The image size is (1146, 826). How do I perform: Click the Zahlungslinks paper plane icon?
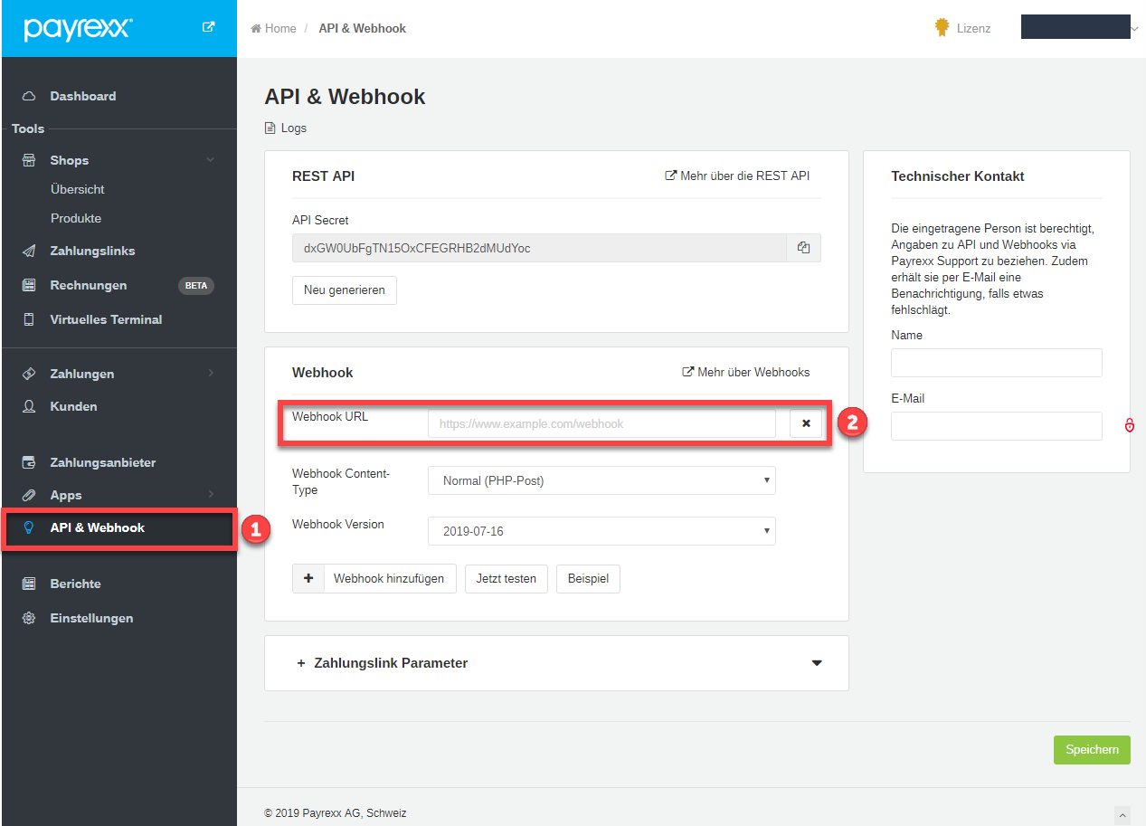click(29, 251)
